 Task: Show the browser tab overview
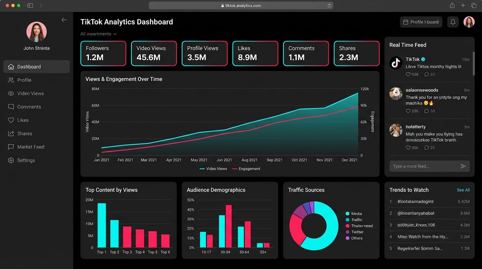(474, 6)
